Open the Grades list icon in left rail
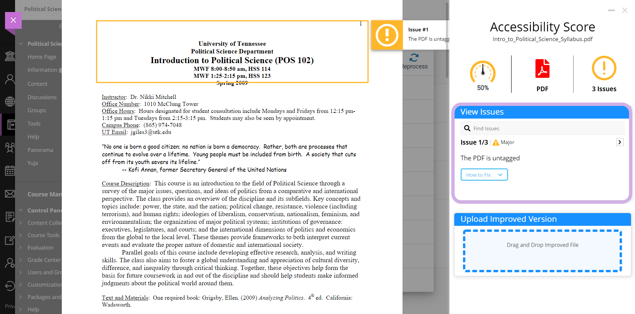635x314 pixels. (x=10, y=217)
